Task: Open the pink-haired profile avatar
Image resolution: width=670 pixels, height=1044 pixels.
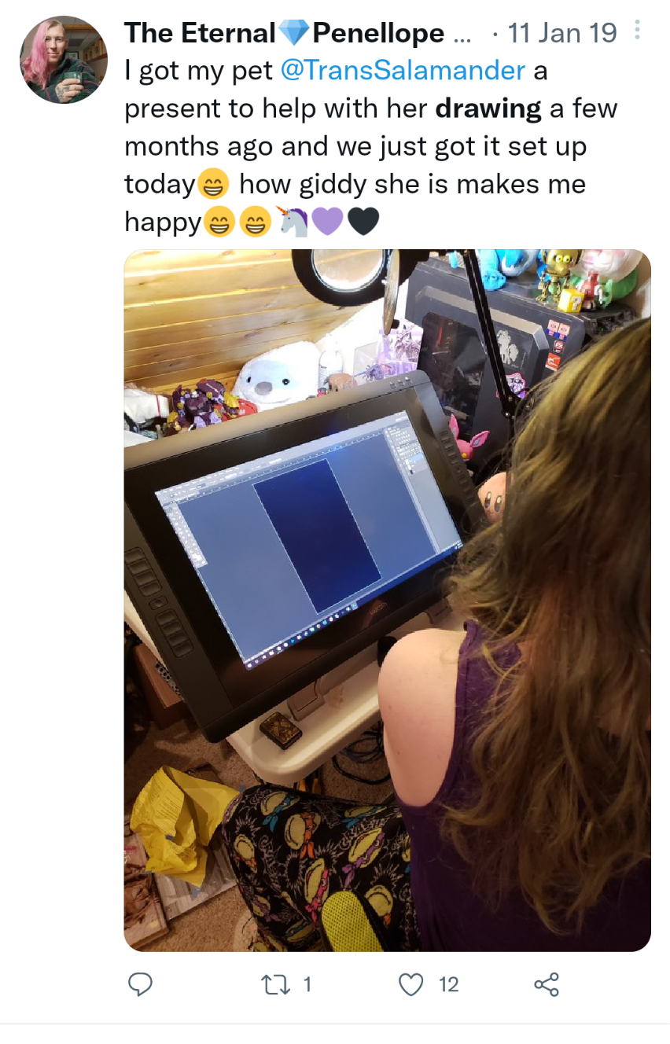Action: pyautogui.click(x=64, y=60)
